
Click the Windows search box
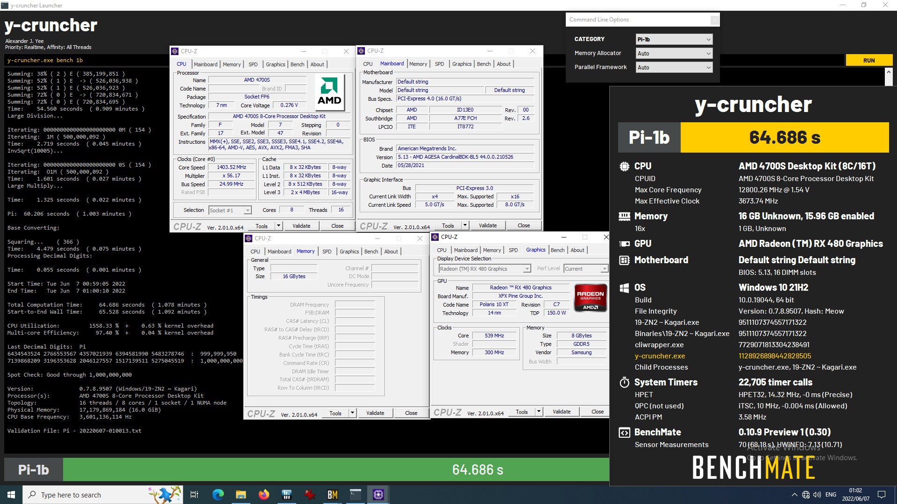[103, 495]
